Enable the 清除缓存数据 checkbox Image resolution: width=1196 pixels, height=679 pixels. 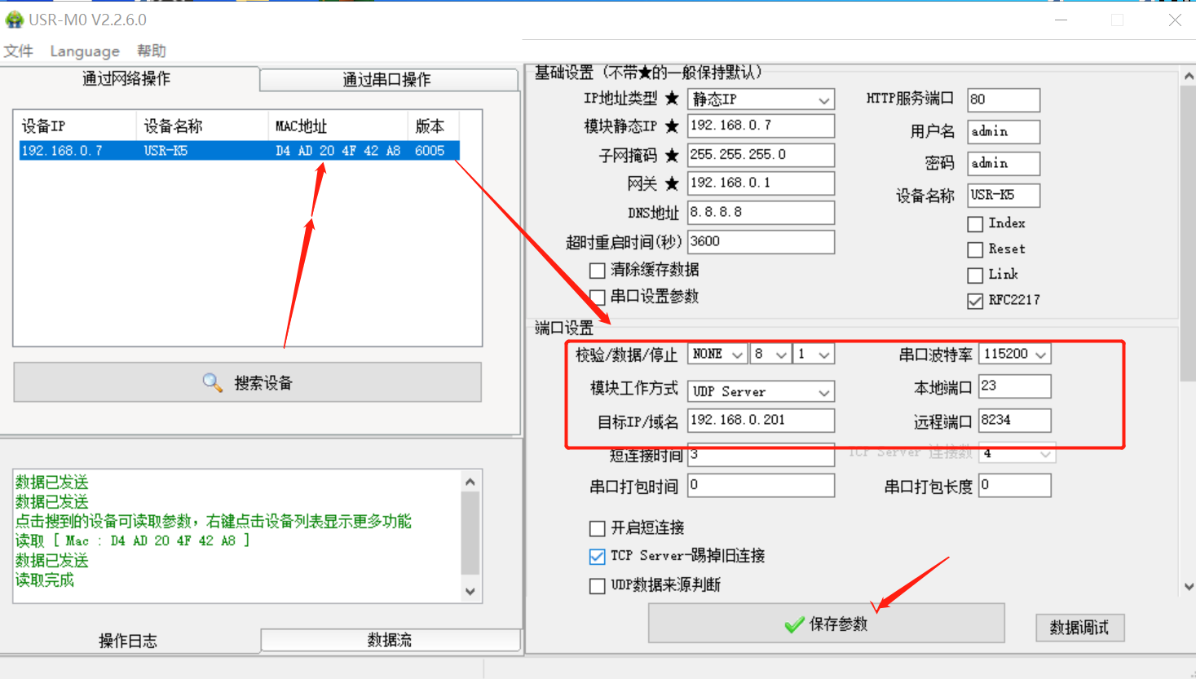point(598,271)
